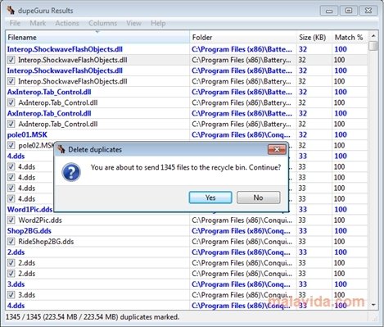Confirm deletion with the Yes button
Screen dimensions: 384x327
(210, 198)
